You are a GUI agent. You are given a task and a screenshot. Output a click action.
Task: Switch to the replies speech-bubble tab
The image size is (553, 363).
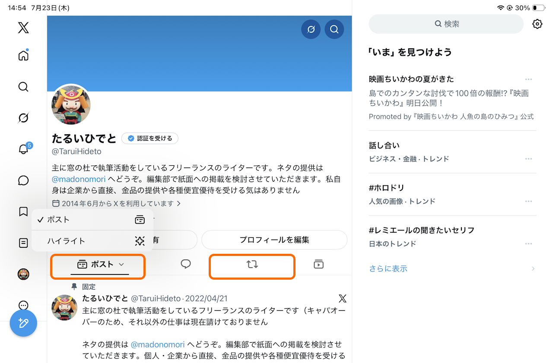click(186, 265)
